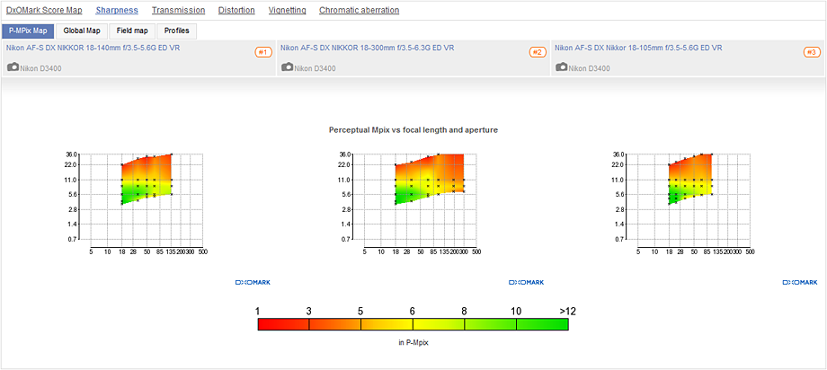Click camera icon under 18-140mm lens

coord(13,67)
